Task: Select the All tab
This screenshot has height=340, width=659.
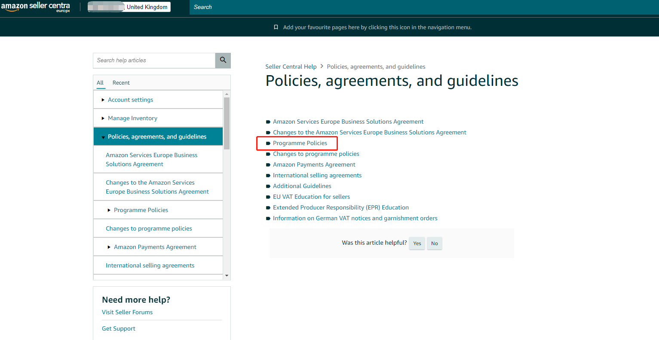Action: coord(100,83)
